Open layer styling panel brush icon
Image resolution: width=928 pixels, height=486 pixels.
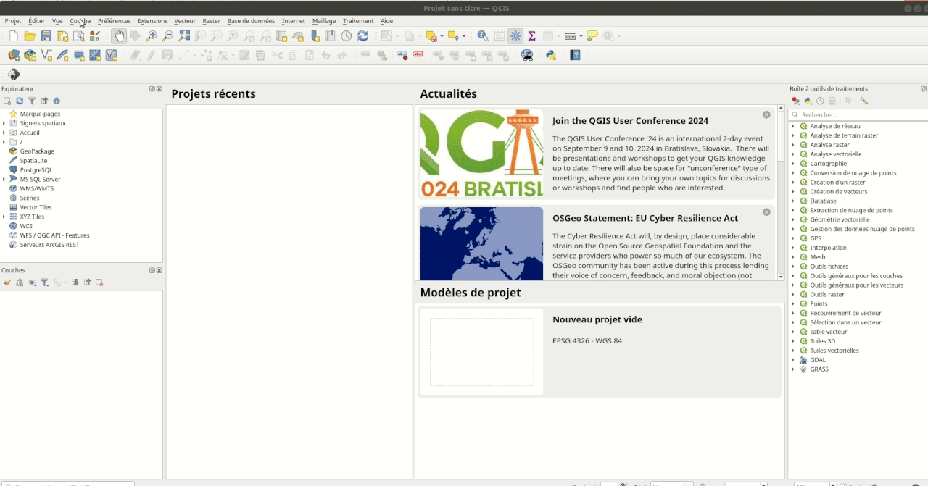pos(7,282)
